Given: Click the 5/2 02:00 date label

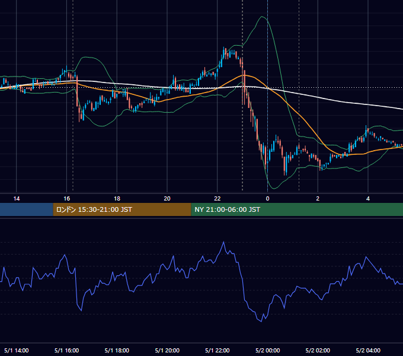Looking at the screenshot, I should tap(318, 350).
